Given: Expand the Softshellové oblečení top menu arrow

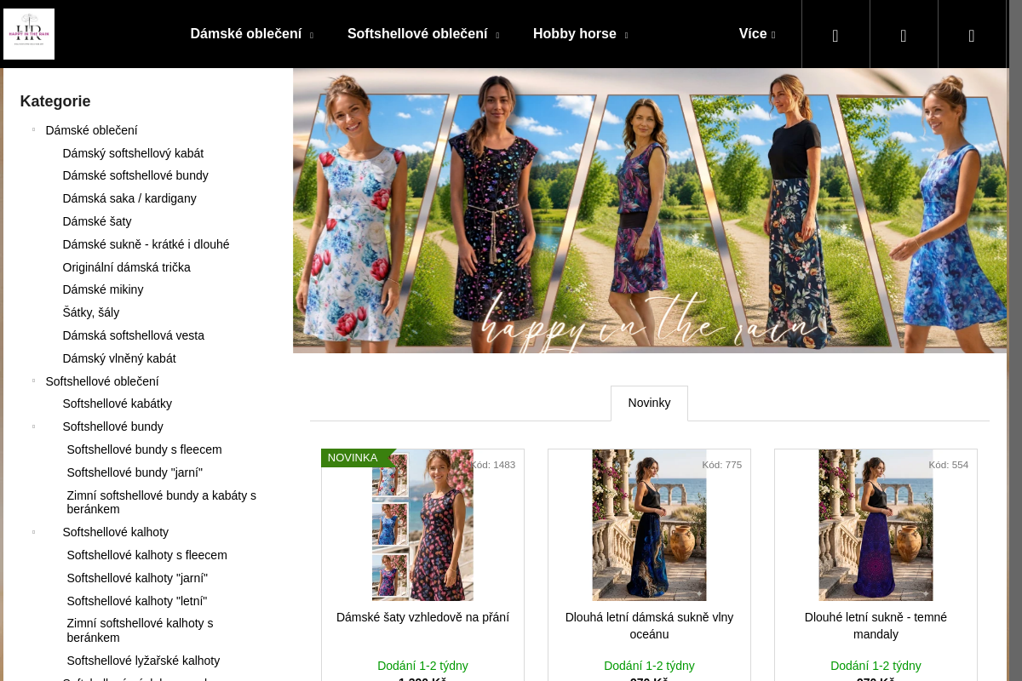Looking at the screenshot, I should click(x=497, y=35).
